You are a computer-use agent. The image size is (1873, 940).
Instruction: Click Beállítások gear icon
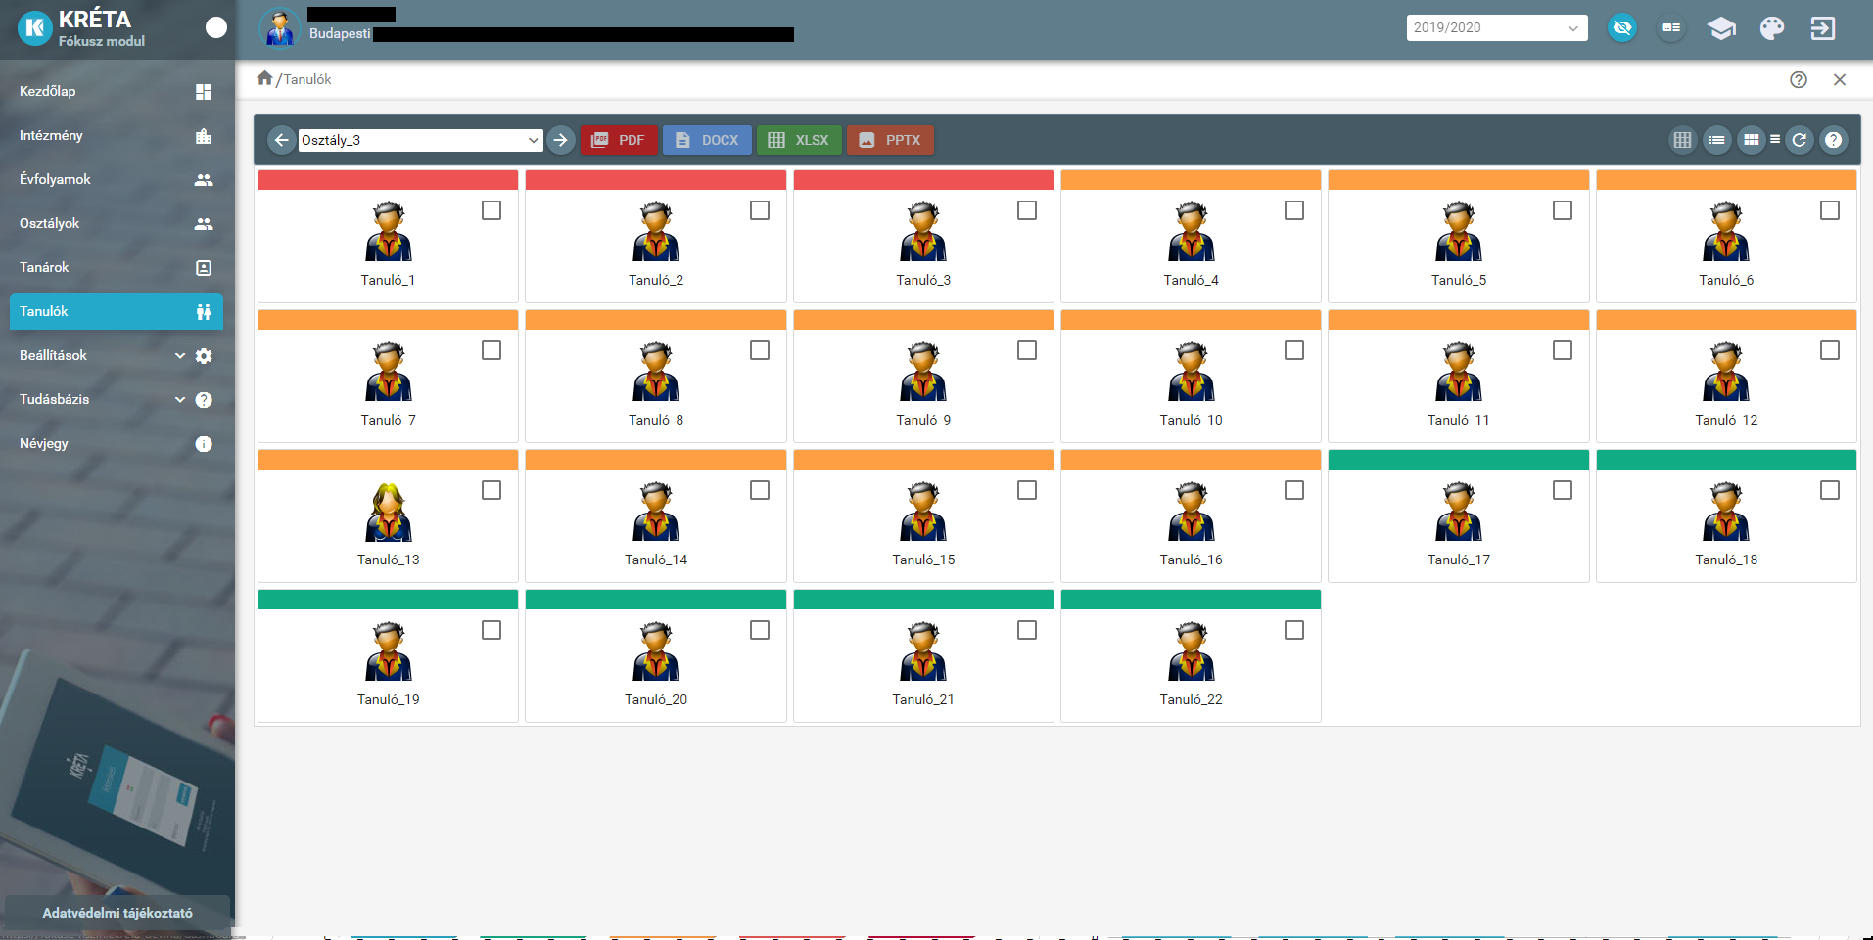tap(204, 356)
